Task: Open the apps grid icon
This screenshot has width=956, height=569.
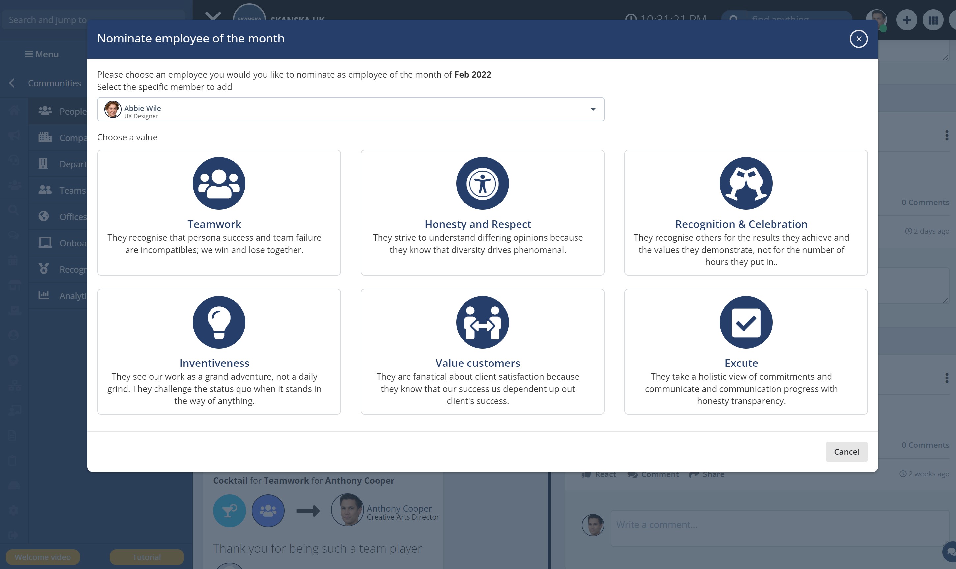Action: pyautogui.click(x=933, y=19)
